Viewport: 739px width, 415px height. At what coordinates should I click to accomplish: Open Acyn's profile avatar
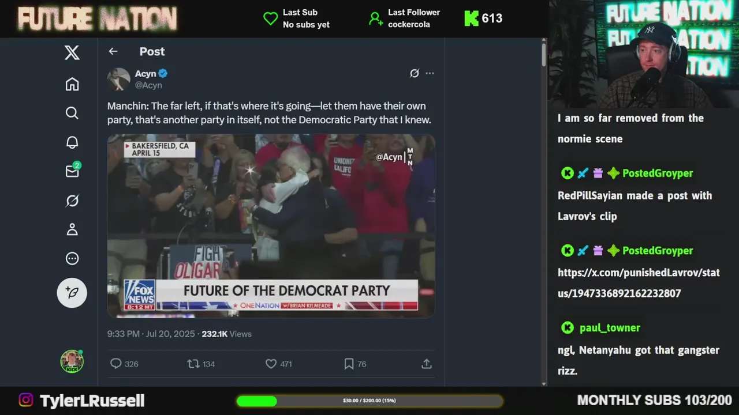(x=118, y=79)
